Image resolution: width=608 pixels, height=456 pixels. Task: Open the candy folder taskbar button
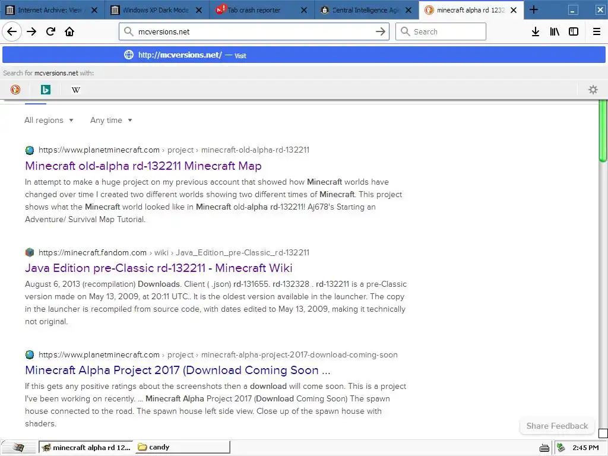tap(183, 448)
